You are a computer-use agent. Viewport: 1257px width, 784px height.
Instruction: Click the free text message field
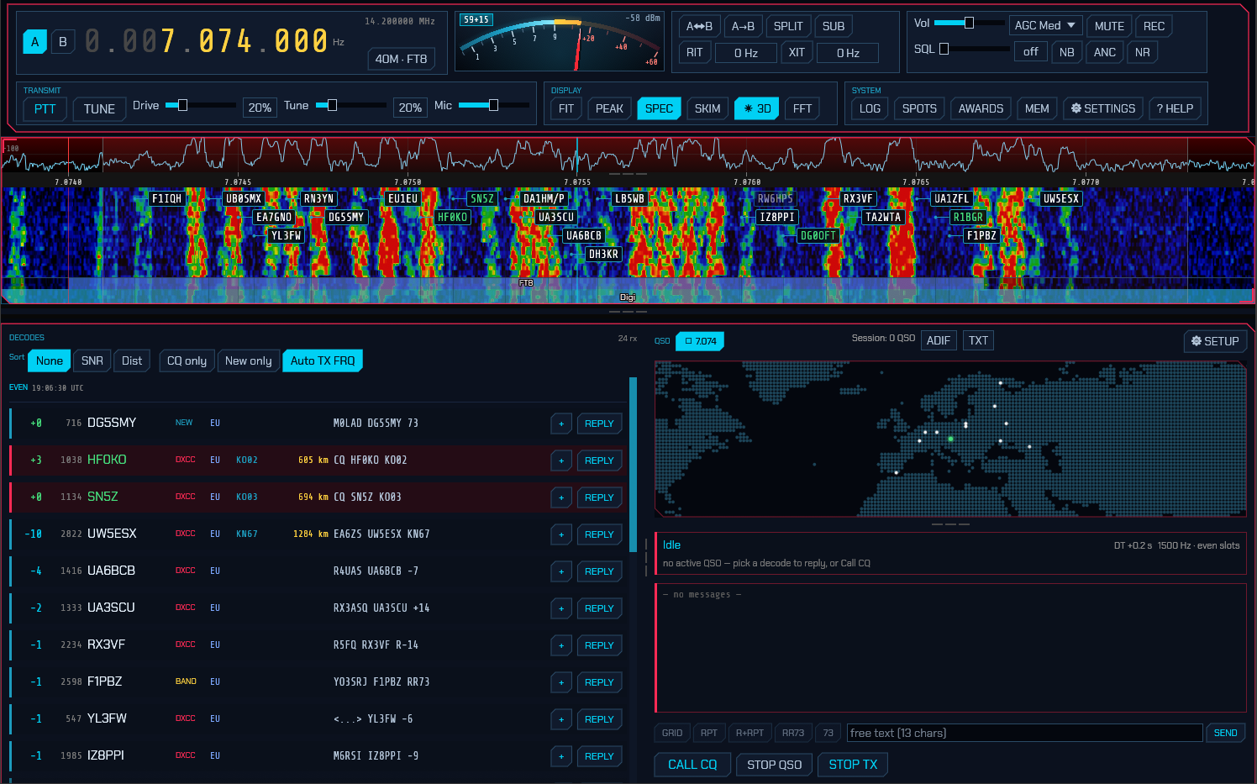(x=1024, y=733)
